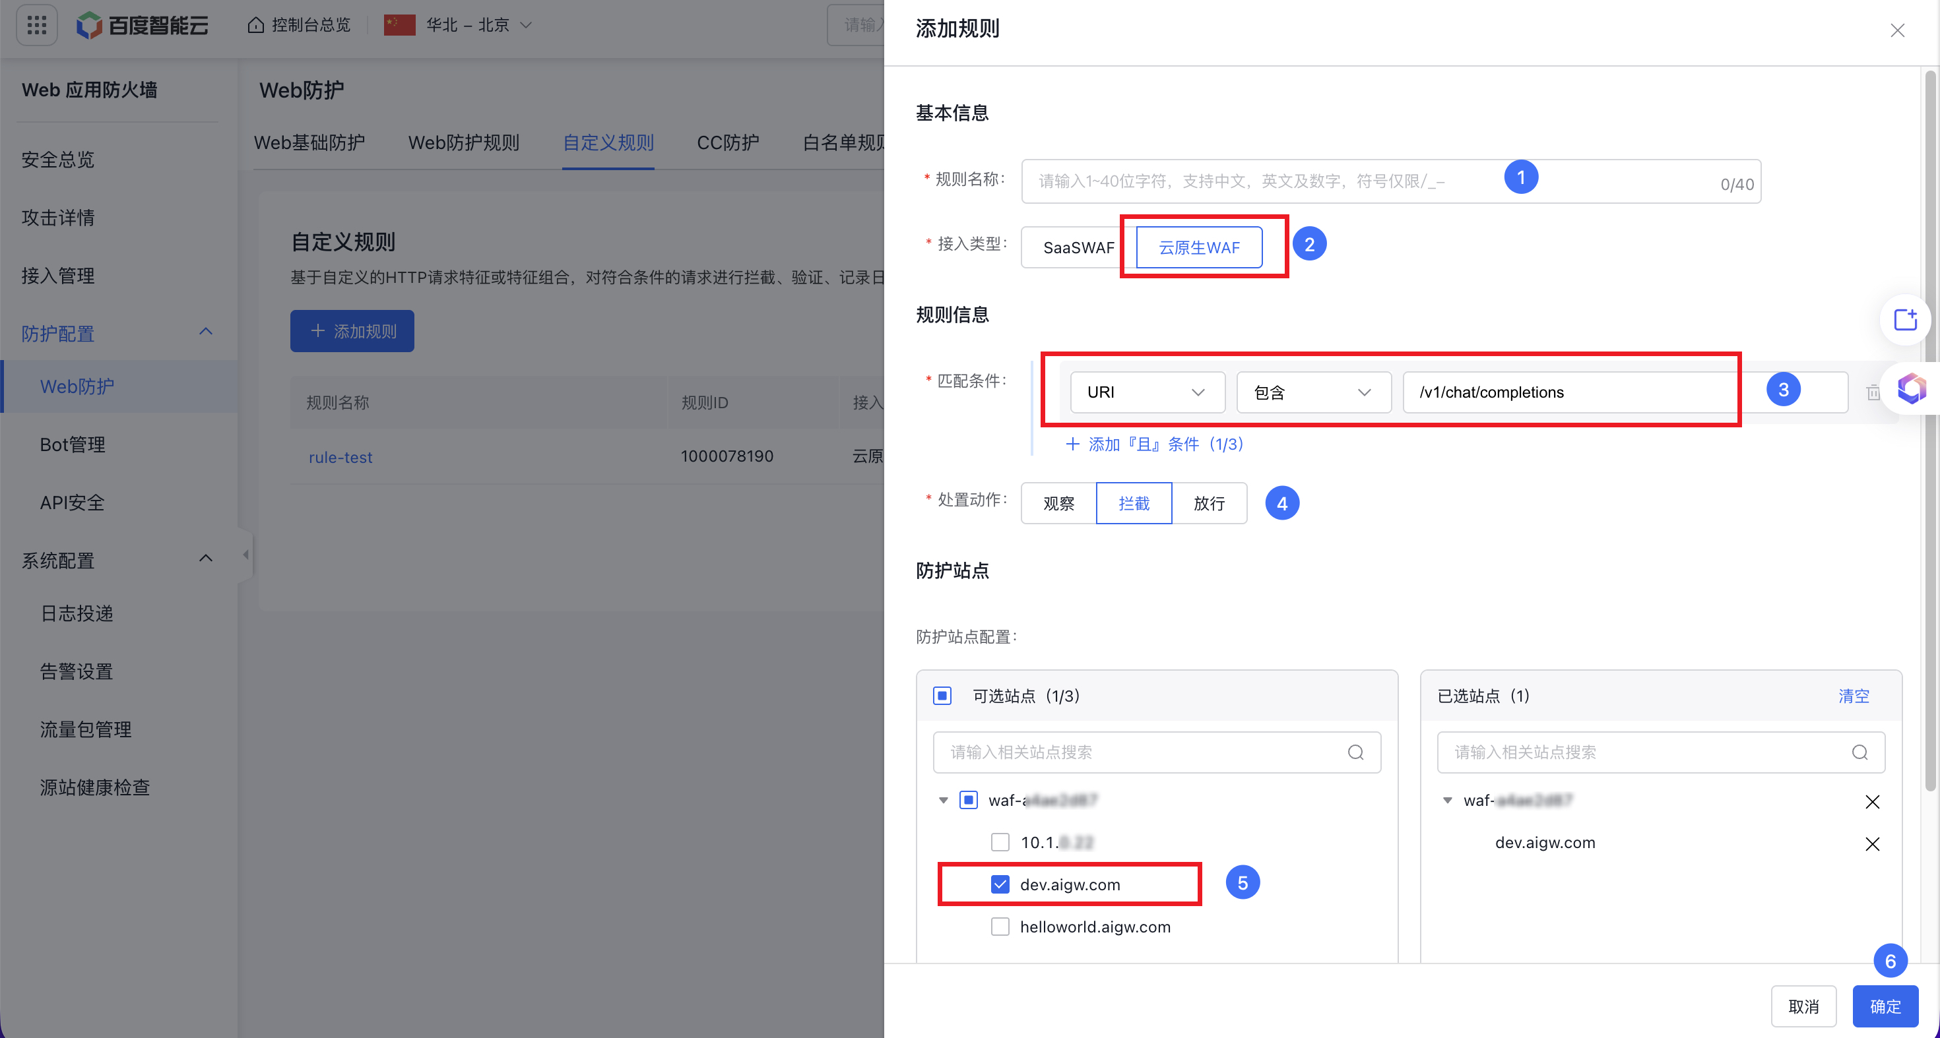This screenshot has width=1940, height=1038.
Task: Click the floating feedback note icon
Action: pos(1906,320)
